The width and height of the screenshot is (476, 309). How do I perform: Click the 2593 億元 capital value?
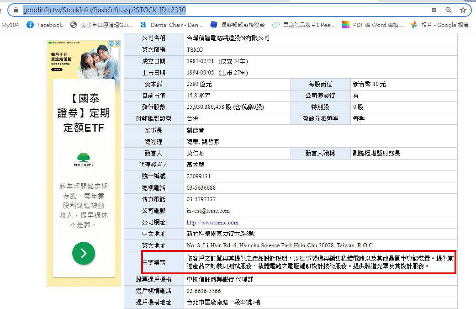click(x=199, y=84)
